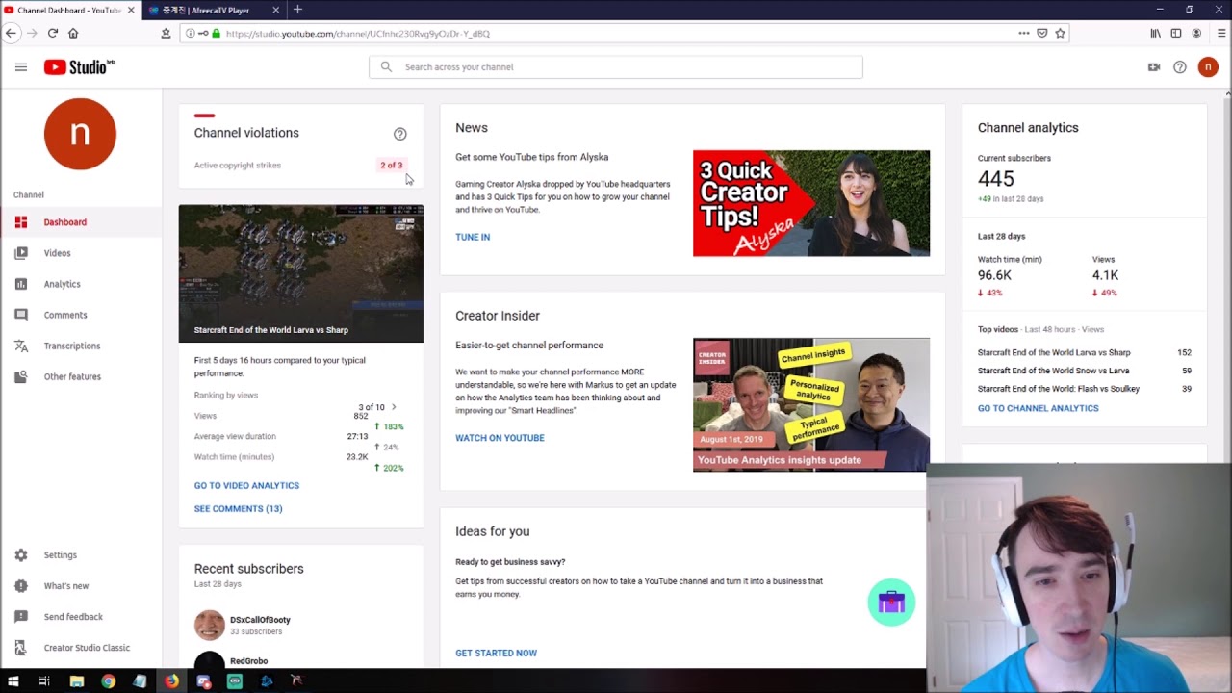Open a new browser tab
This screenshot has width=1232, height=693.
click(297, 10)
